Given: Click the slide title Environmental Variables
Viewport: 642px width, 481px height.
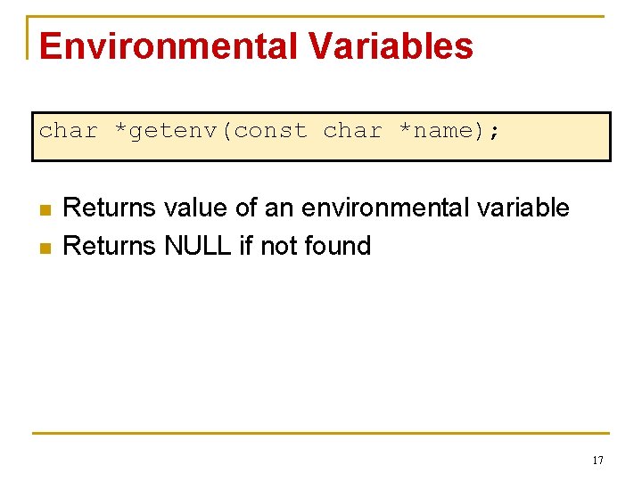Looking at the screenshot, I should [256, 46].
